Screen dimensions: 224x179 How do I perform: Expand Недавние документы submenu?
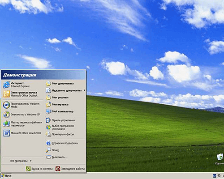pos(65,90)
